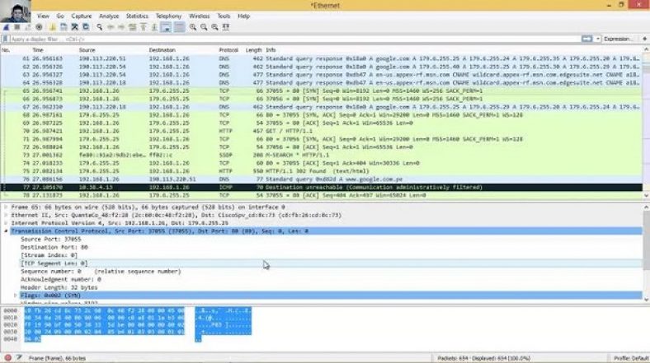Collapse the Transmission Control Protocol section
Viewport: 650px width, 363px height.
point(5,231)
